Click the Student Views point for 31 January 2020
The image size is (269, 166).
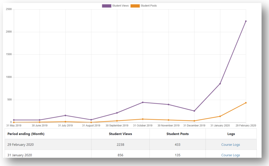pyautogui.click(x=220, y=84)
